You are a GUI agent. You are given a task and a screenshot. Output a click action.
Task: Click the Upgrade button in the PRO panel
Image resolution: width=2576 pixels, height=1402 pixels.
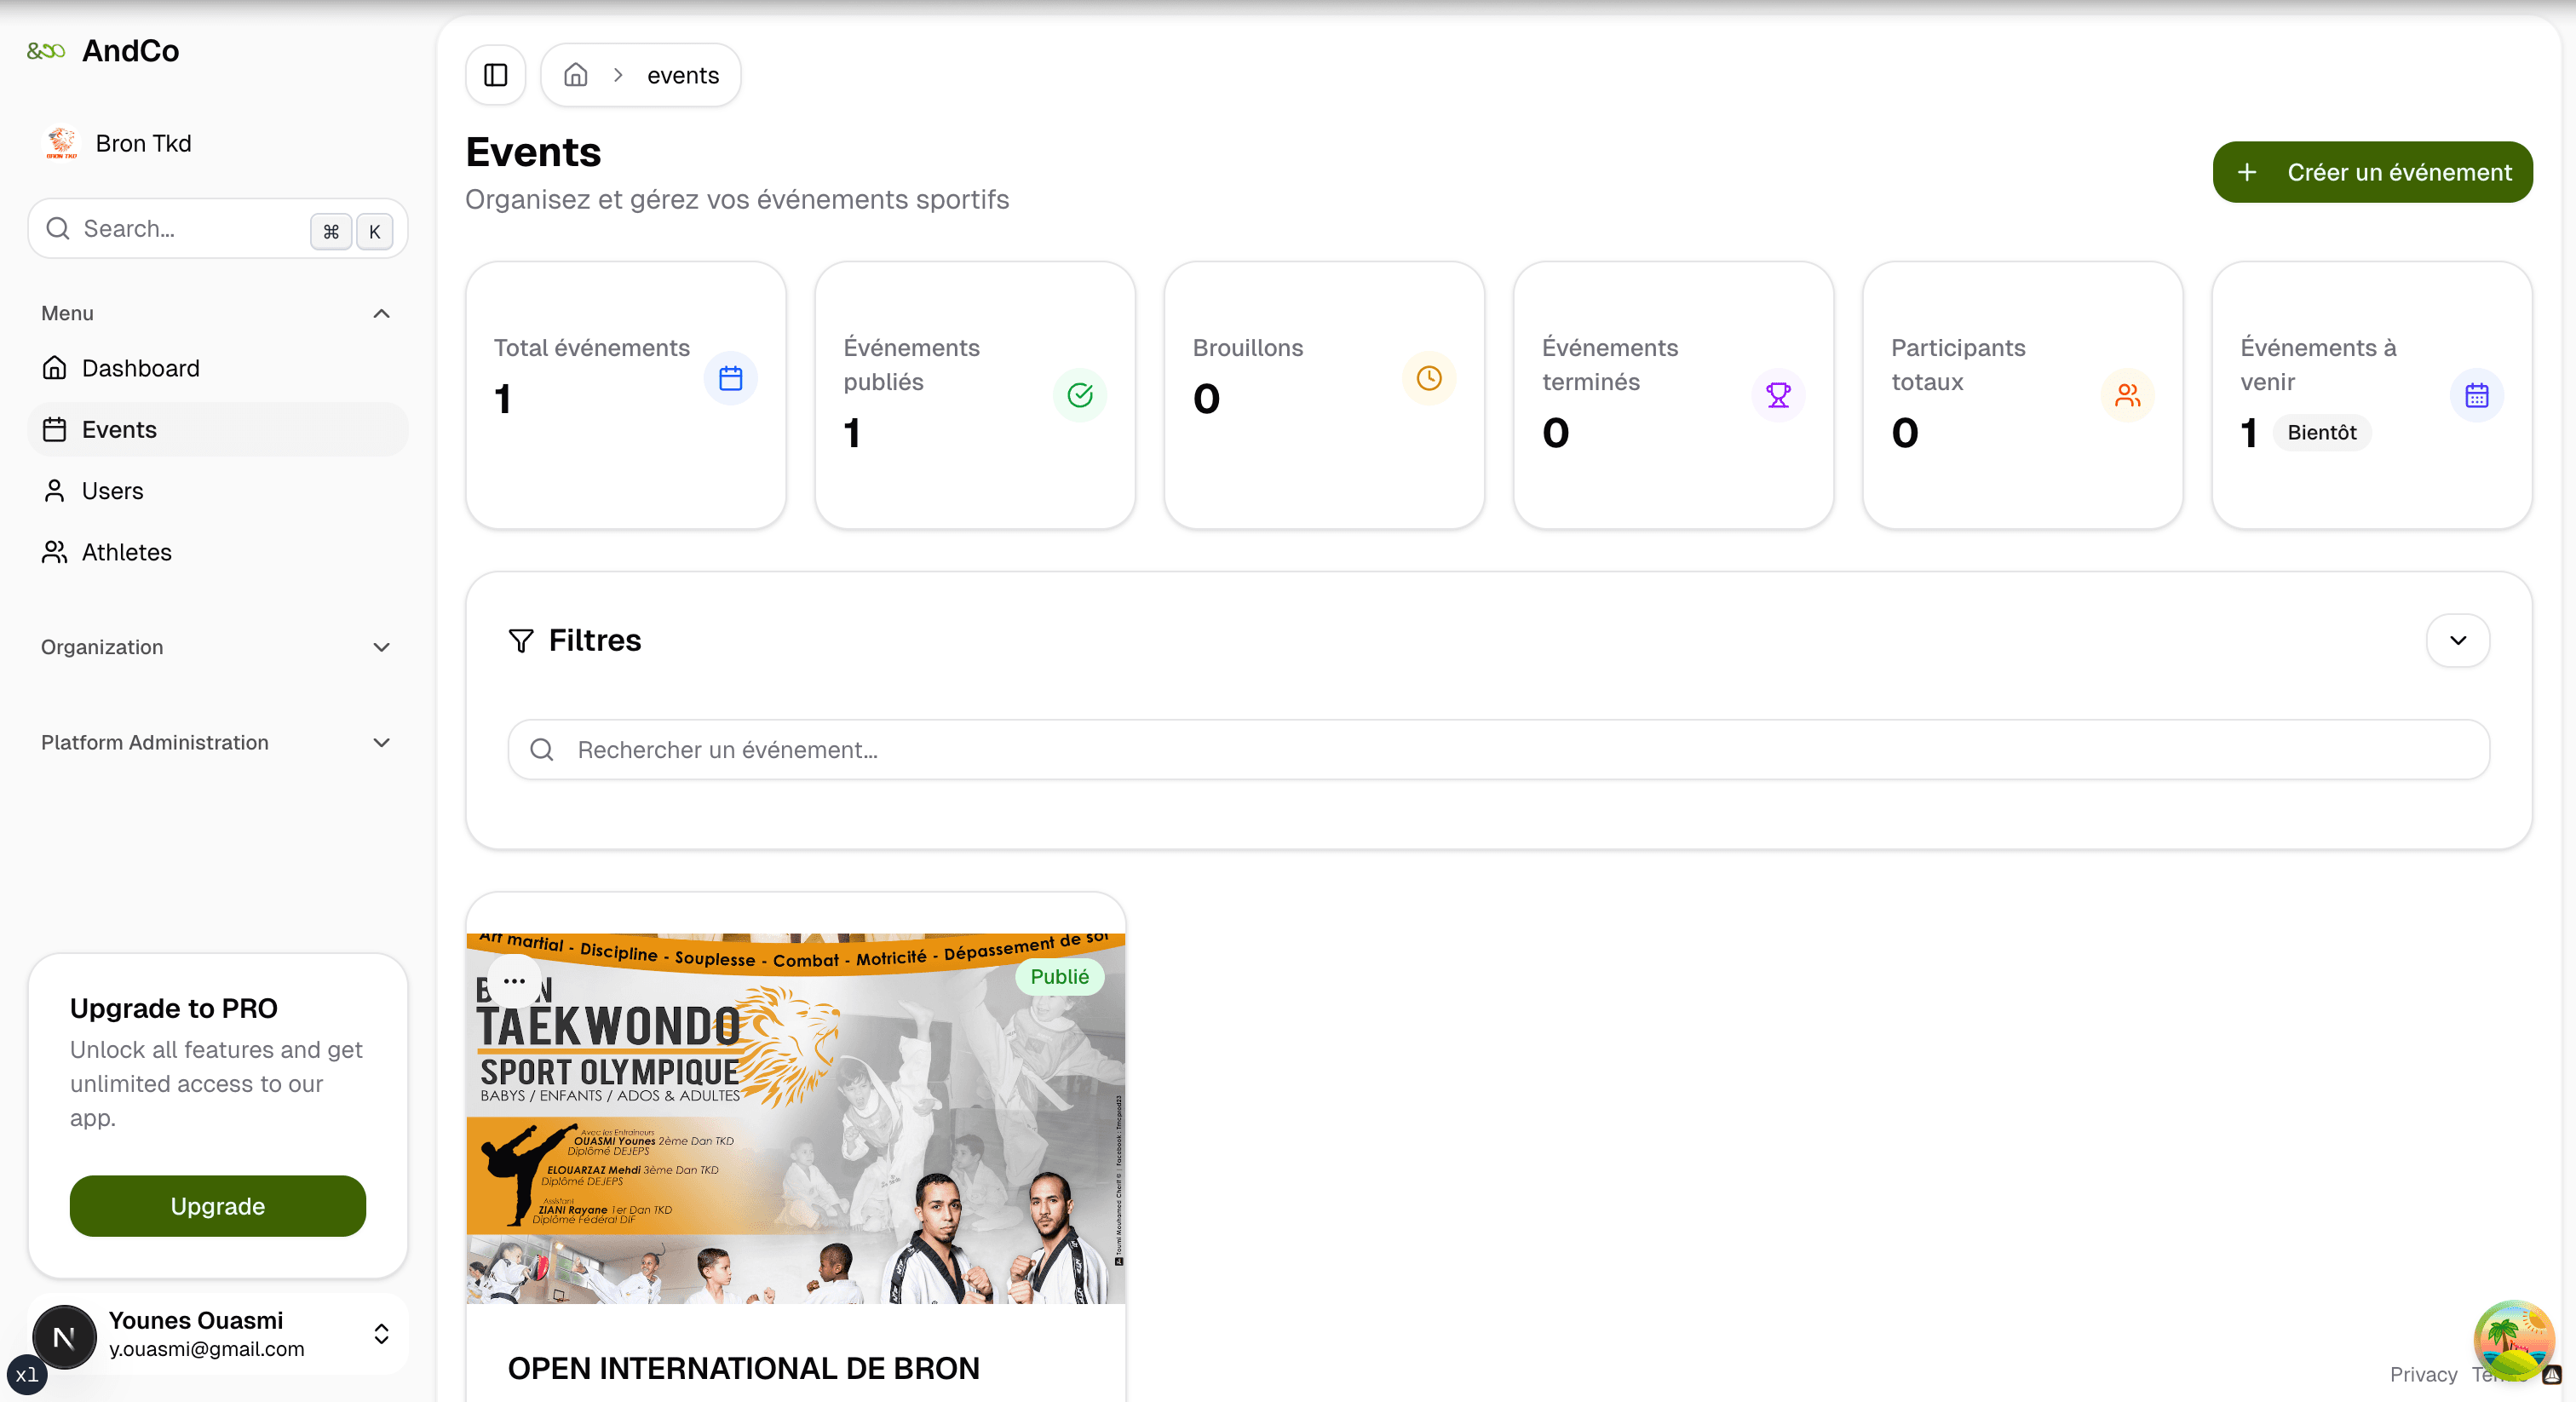[217, 1205]
